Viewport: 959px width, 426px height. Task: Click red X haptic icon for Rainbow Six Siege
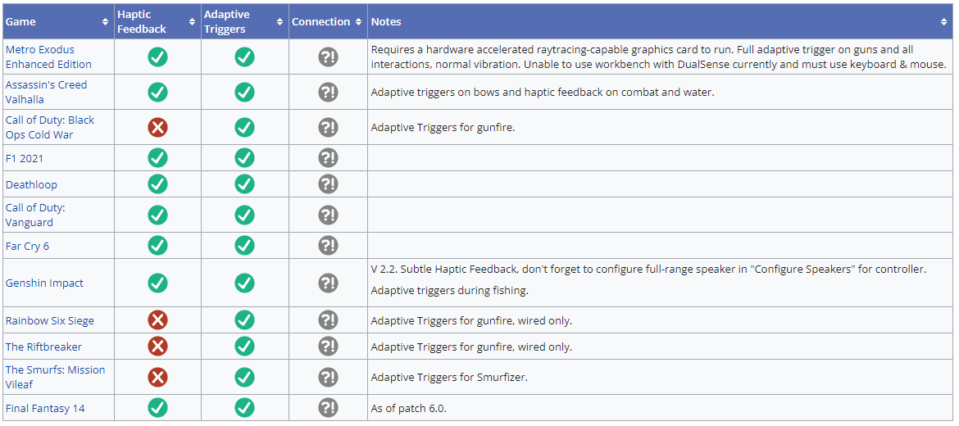pos(157,320)
